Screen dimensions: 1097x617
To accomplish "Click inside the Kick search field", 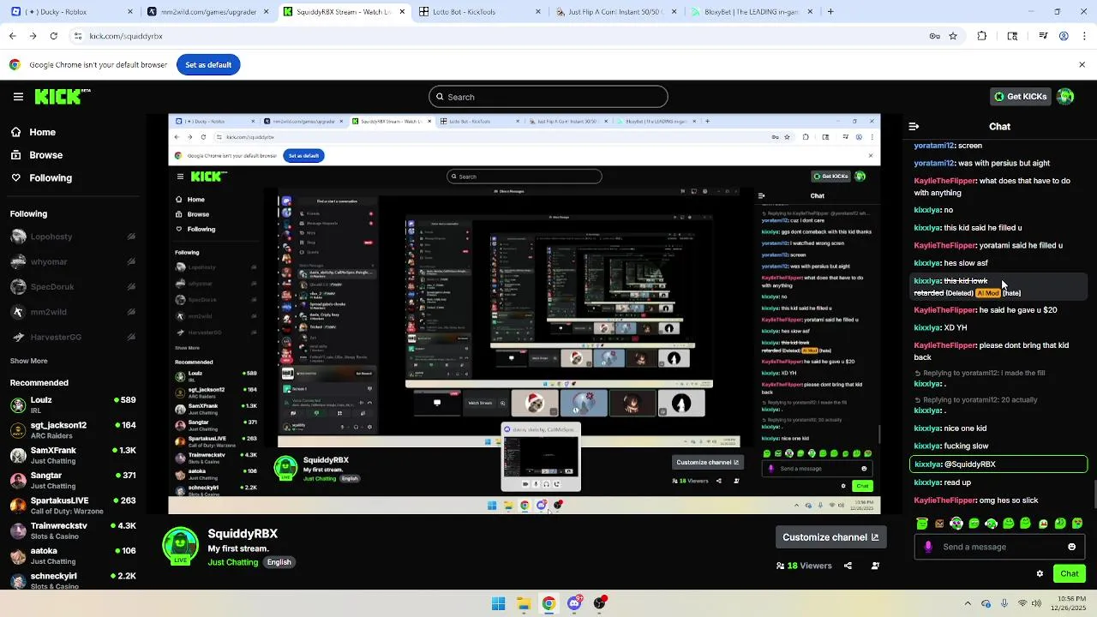I will point(548,97).
